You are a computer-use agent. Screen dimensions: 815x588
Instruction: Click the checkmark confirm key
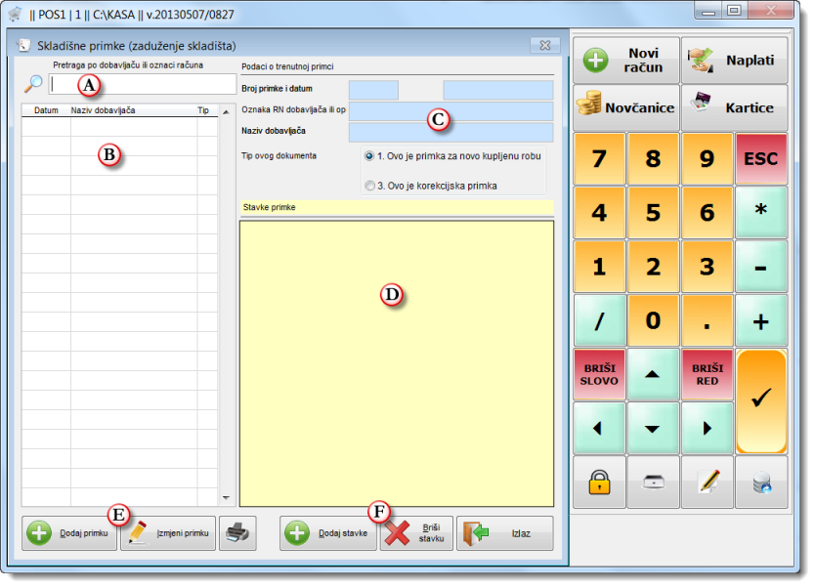pyautogui.click(x=761, y=401)
